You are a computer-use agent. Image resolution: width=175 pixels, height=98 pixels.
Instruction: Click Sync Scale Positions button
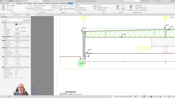[141, 10]
